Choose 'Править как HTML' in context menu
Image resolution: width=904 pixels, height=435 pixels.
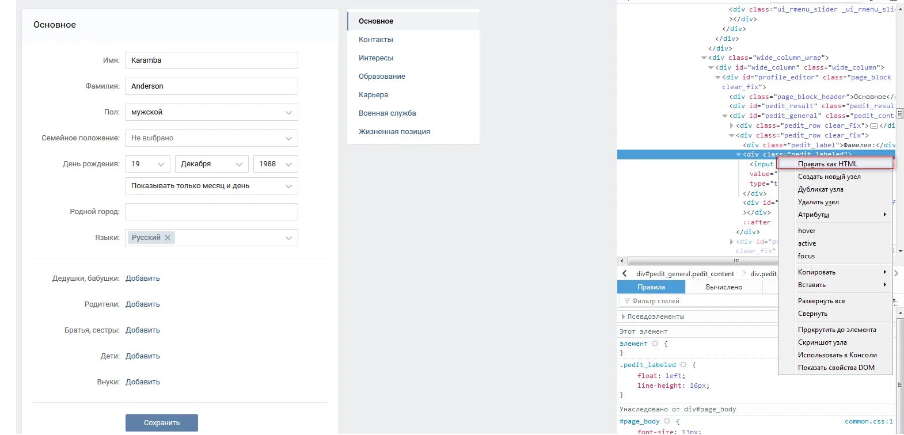point(835,164)
